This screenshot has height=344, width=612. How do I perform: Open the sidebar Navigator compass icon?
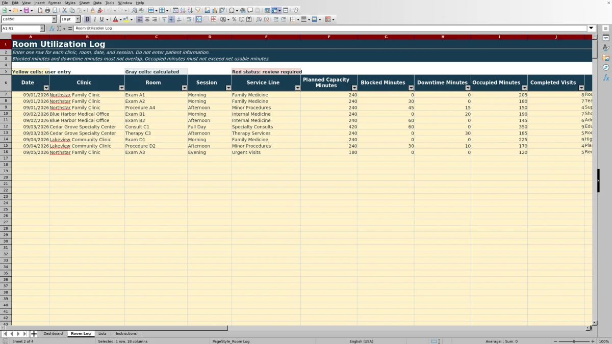(606, 67)
